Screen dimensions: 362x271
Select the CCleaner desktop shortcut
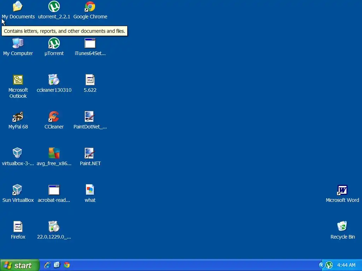coord(54,116)
